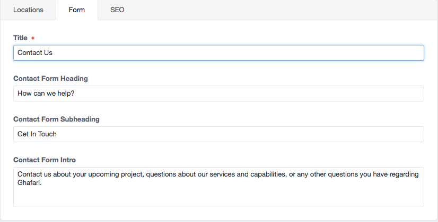Switch to the Locations tab

click(x=28, y=10)
